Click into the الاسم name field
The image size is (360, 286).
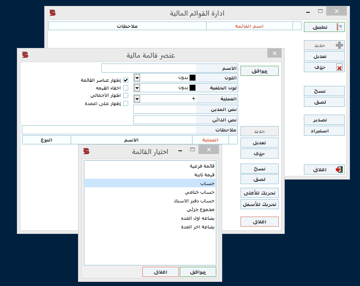coord(149,68)
